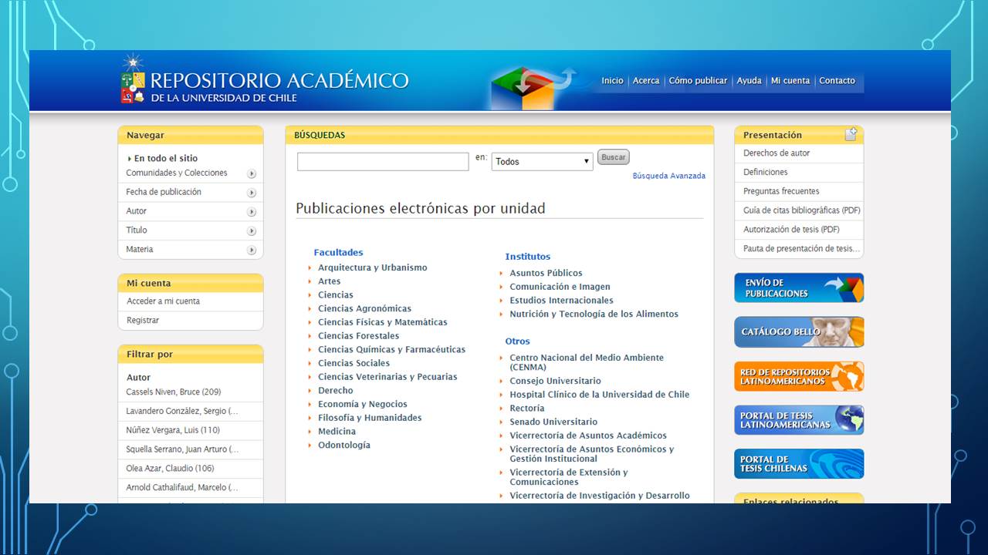Open Preguntas frecuentes link
The image size is (988, 555).
(x=781, y=191)
